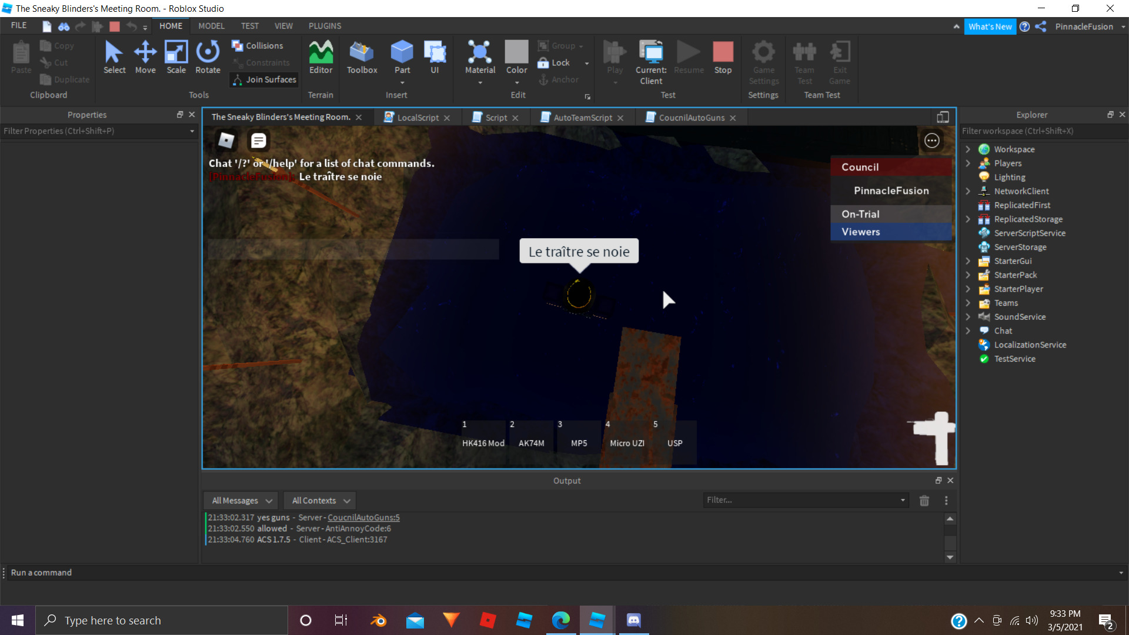Toggle Collisions in Tools section
Screen dimensions: 1129x635
coord(258,46)
